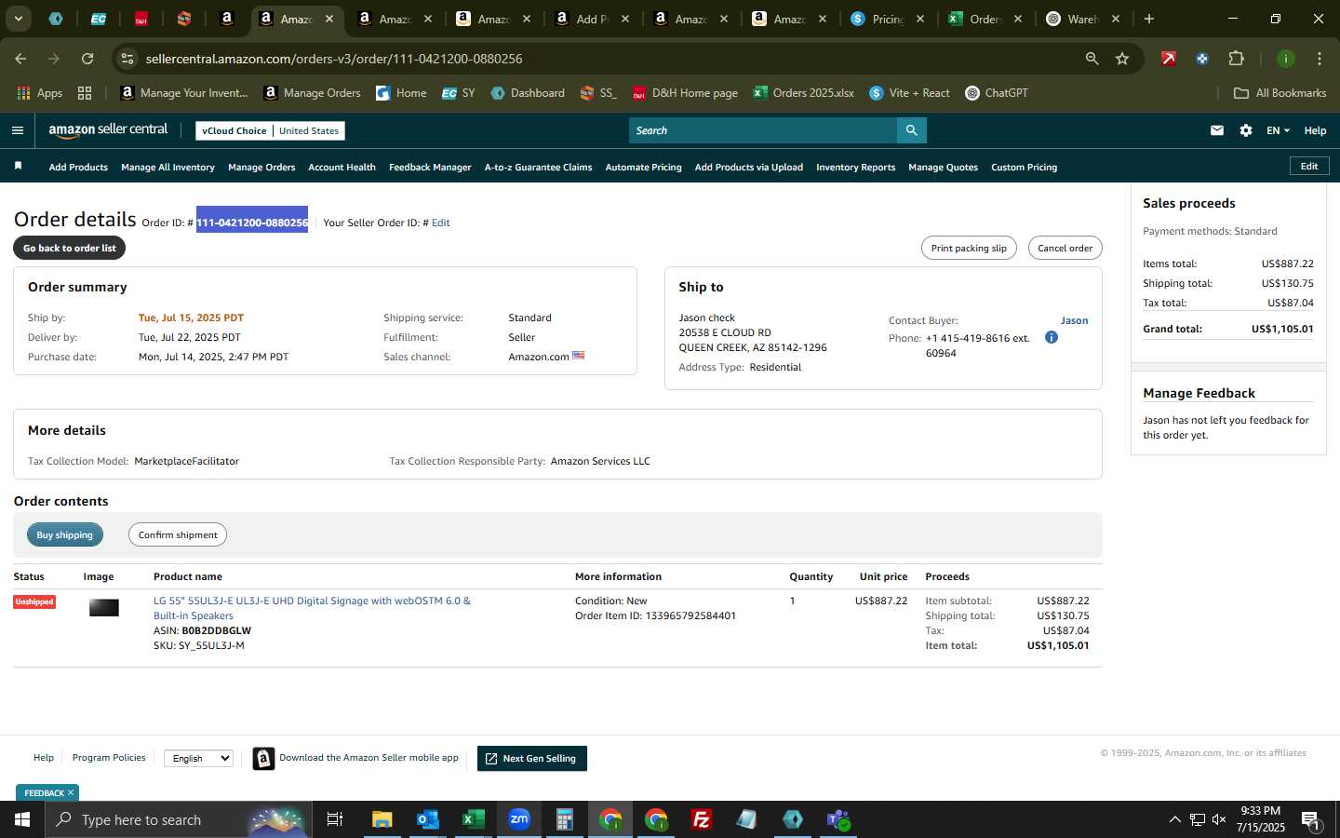Open the vCloud Choice account switcher
1340x838 pixels.
click(x=270, y=130)
